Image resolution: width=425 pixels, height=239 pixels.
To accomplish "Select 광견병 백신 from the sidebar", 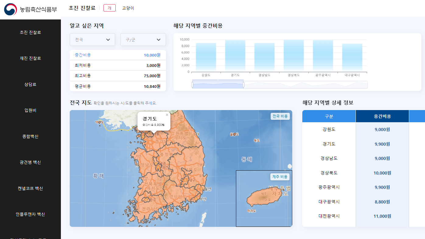I will [x=30, y=162].
